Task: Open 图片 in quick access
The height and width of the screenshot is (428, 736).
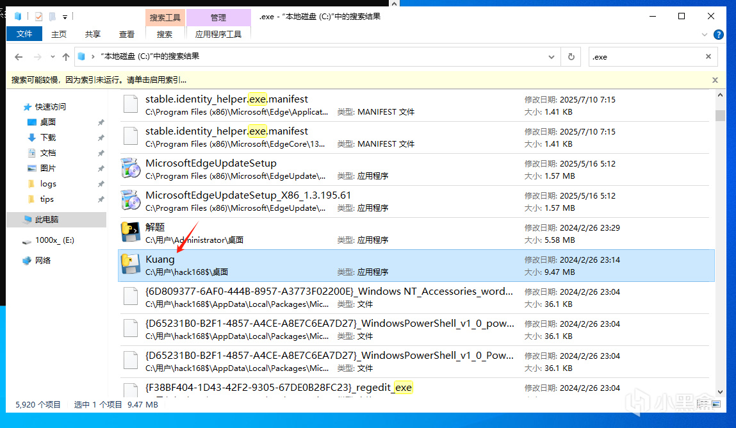Action: (x=47, y=168)
